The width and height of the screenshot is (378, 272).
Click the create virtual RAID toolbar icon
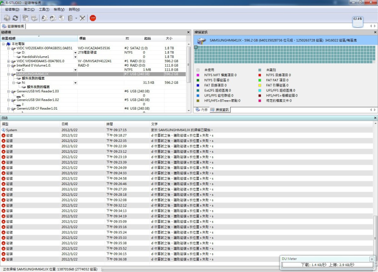coord(70,18)
